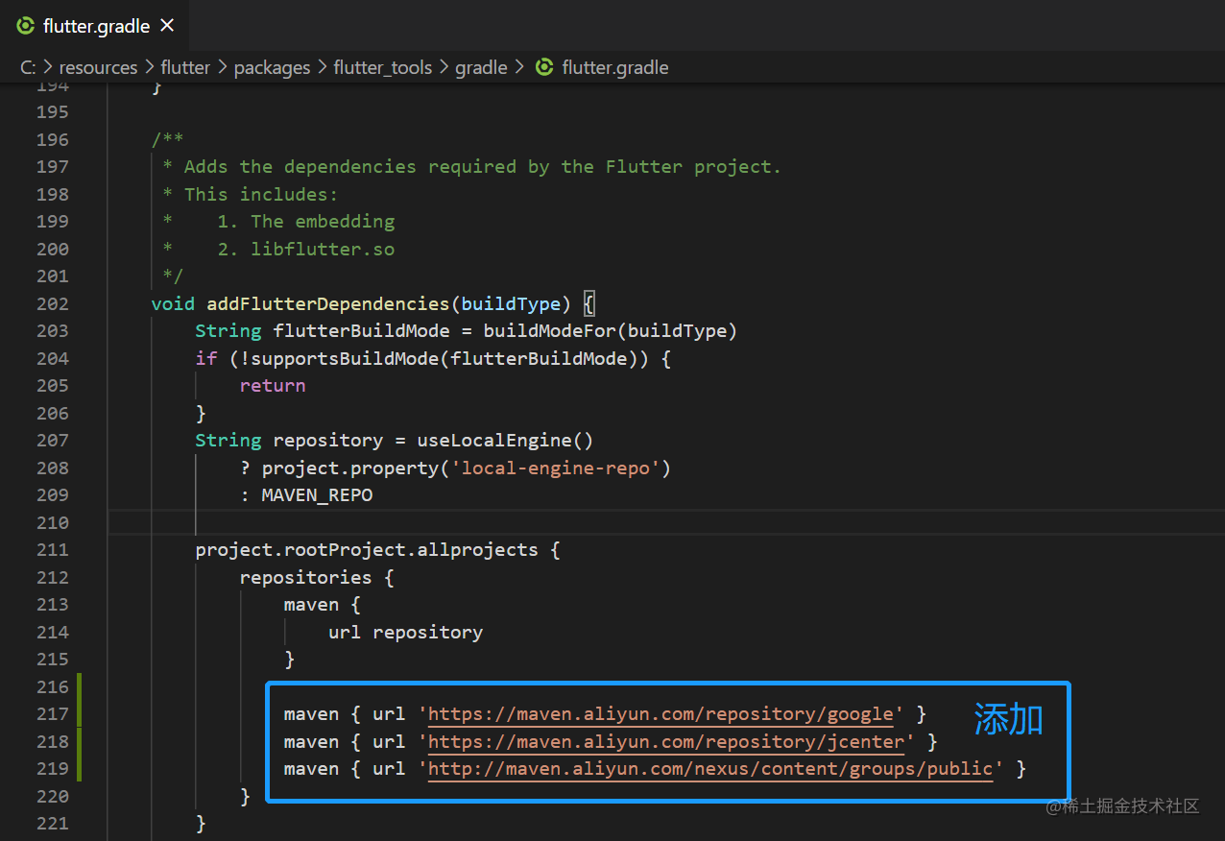Close the flutter.gradle tab
Viewport: 1225px width, 841px height.
tap(167, 26)
